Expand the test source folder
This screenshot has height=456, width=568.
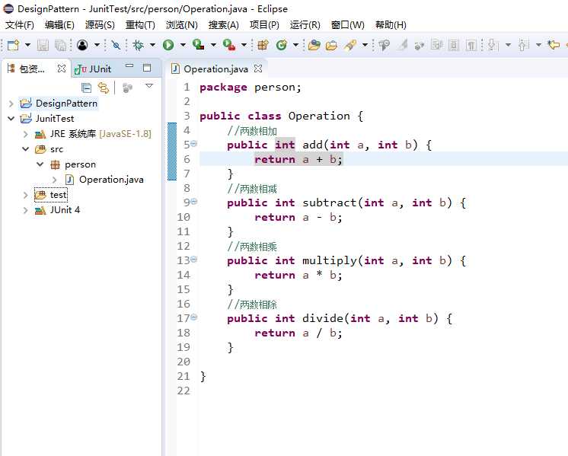pyautogui.click(x=25, y=195)
